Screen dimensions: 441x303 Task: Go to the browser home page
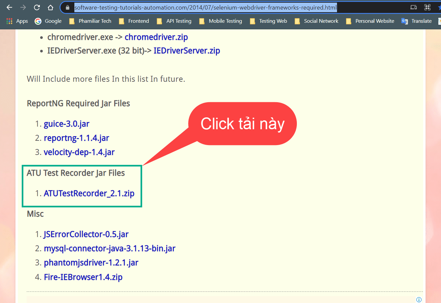coord(50,7)
